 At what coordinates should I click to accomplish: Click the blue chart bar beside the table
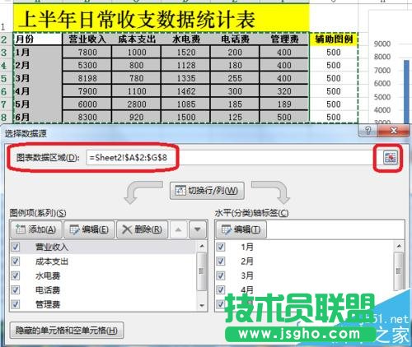[406, 92]
